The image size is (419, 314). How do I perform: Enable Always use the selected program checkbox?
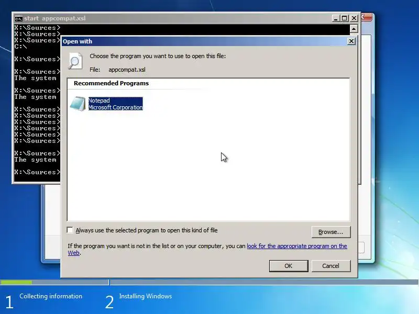(x=70, y=230)
